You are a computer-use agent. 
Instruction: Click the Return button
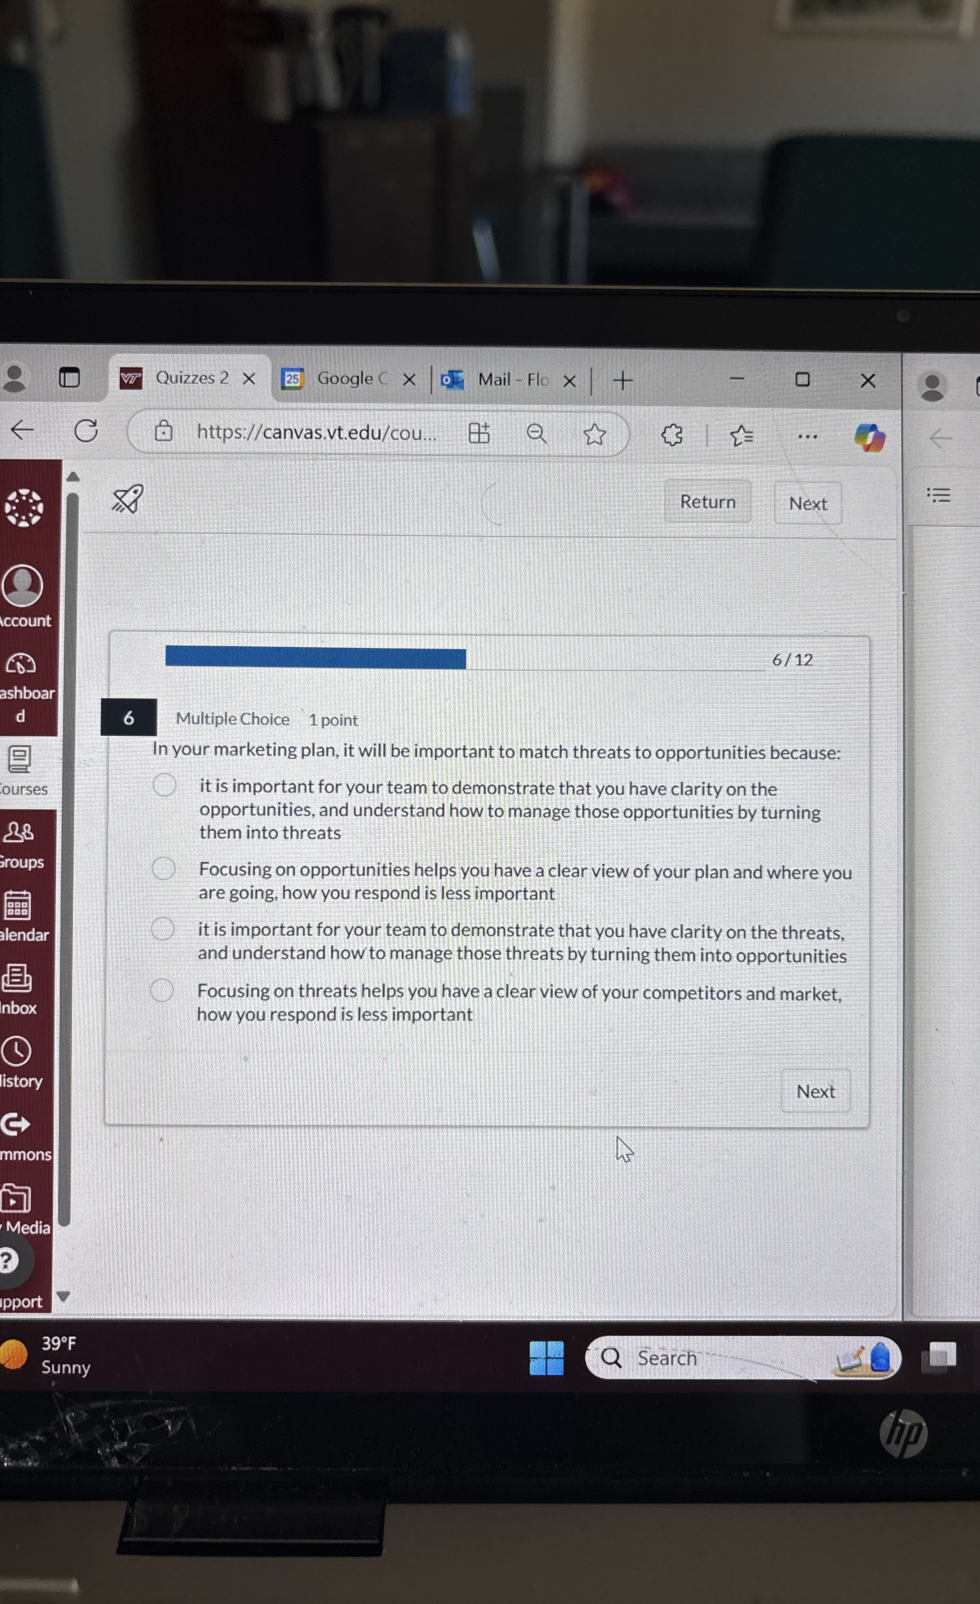coord(707,502)
